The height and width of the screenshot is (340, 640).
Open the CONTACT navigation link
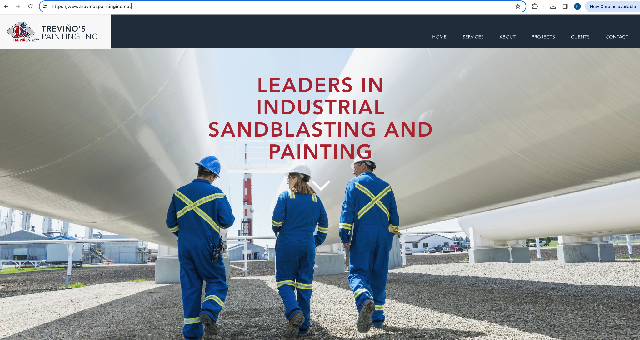(617, 37)
